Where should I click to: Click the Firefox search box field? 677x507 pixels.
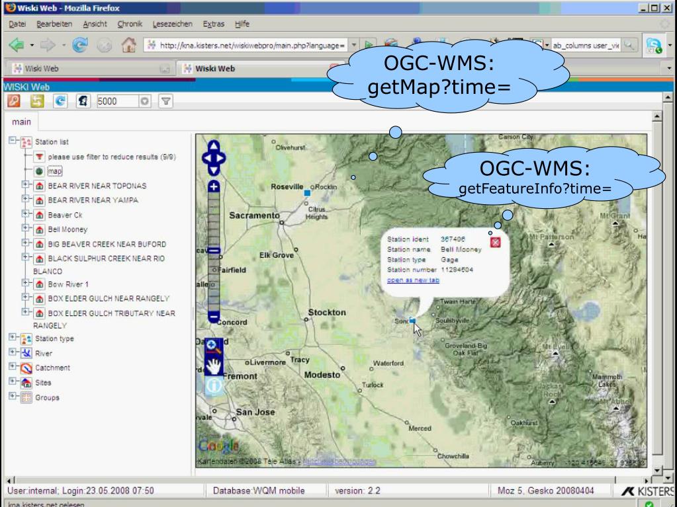(x=586, y=45)
